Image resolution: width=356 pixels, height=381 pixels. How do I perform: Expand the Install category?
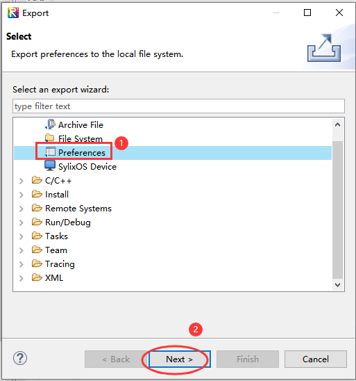click(22, 195)
